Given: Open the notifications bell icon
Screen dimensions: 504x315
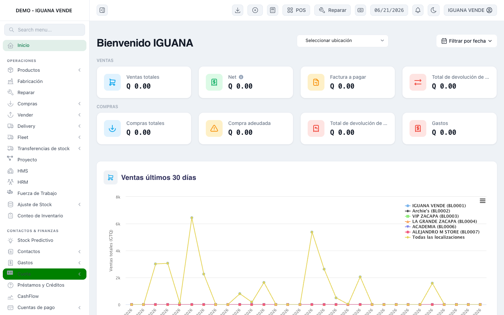Looking at the screenshot, I should 418,10.
